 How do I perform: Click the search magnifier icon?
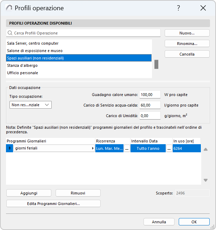tap(10, 33)
